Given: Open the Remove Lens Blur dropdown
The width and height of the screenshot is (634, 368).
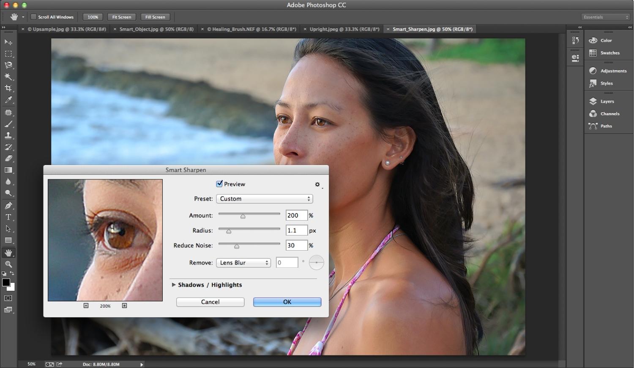Looking at the screenshot, I should tap(243, 263).
